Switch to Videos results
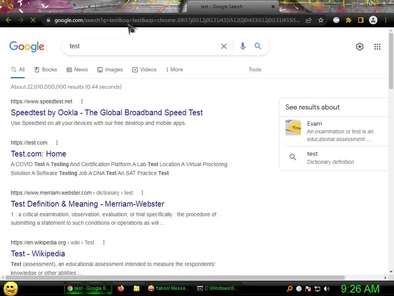Screen dimensions: 394x296 (x=145, y=70)
